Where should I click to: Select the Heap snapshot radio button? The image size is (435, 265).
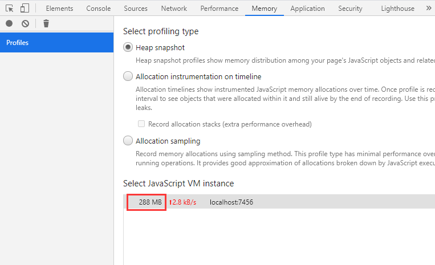(128, 47)
